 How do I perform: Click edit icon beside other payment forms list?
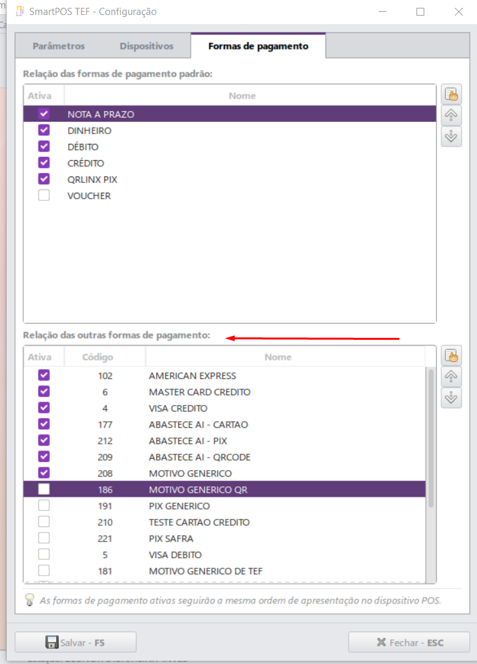pos(451,355)
